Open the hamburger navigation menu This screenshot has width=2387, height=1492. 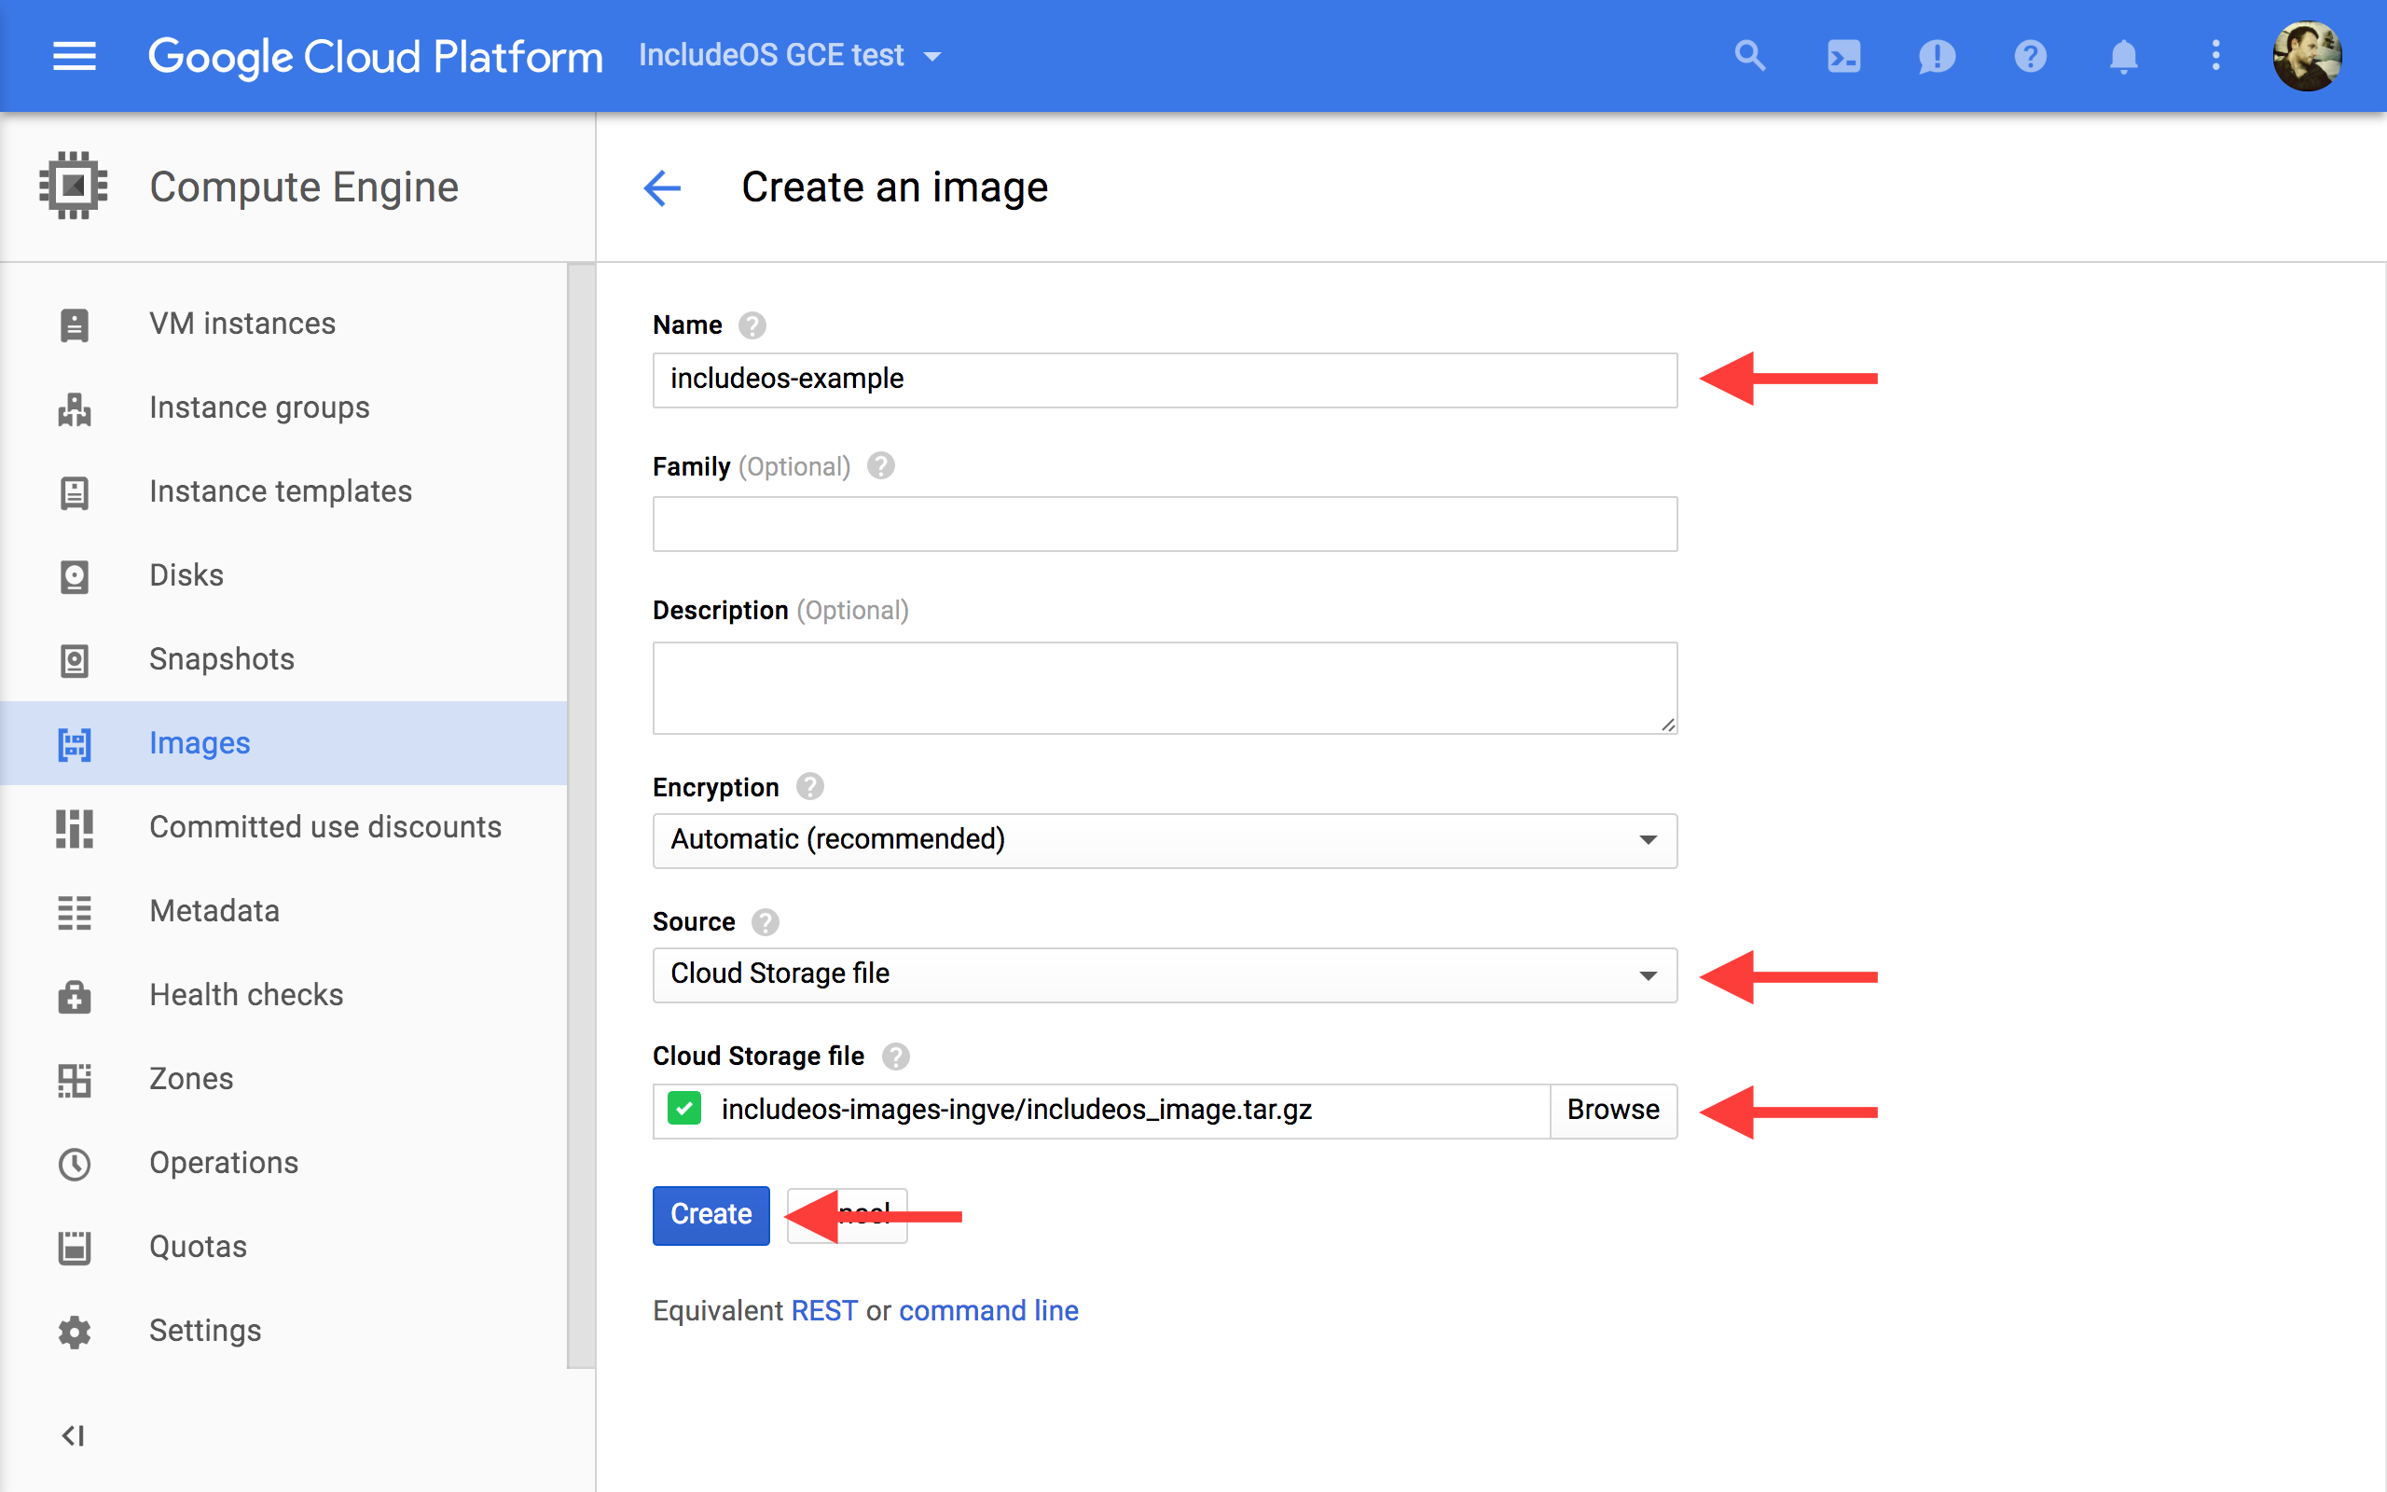click(x=74, y=56)
